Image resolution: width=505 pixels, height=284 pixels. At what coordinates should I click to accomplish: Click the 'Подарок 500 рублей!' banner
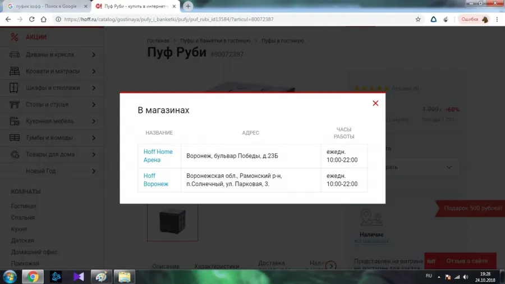pos(471,208)
